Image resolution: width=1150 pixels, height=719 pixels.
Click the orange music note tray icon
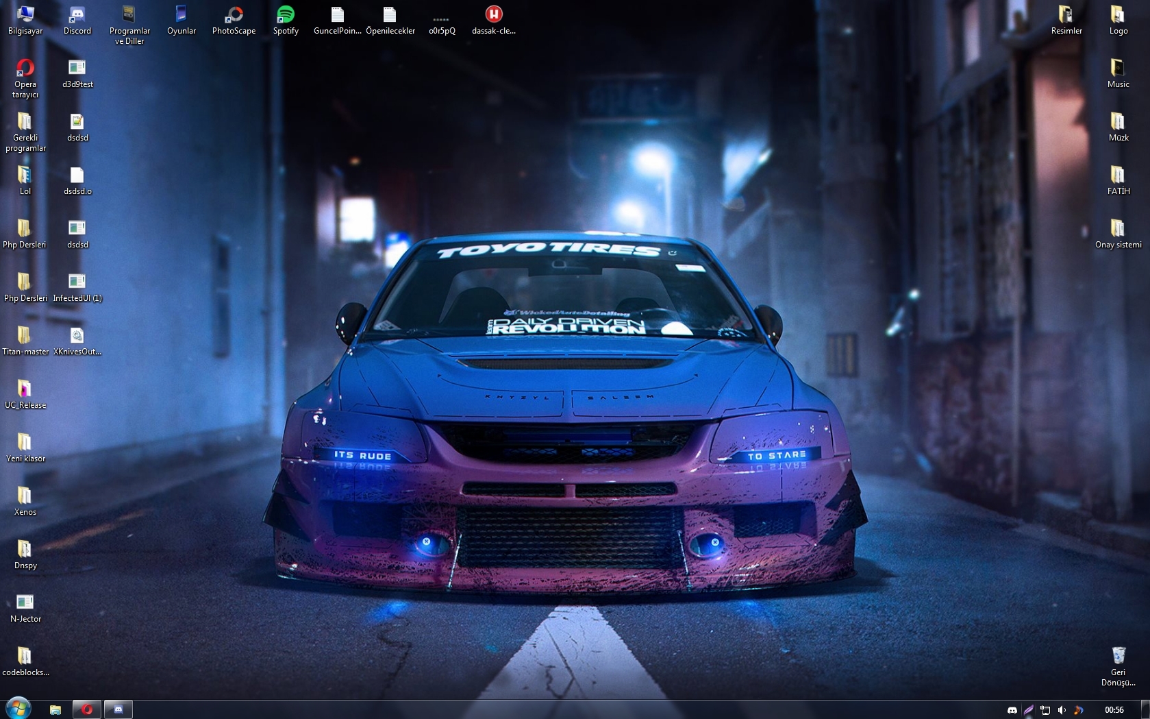tap(1078, 710)
